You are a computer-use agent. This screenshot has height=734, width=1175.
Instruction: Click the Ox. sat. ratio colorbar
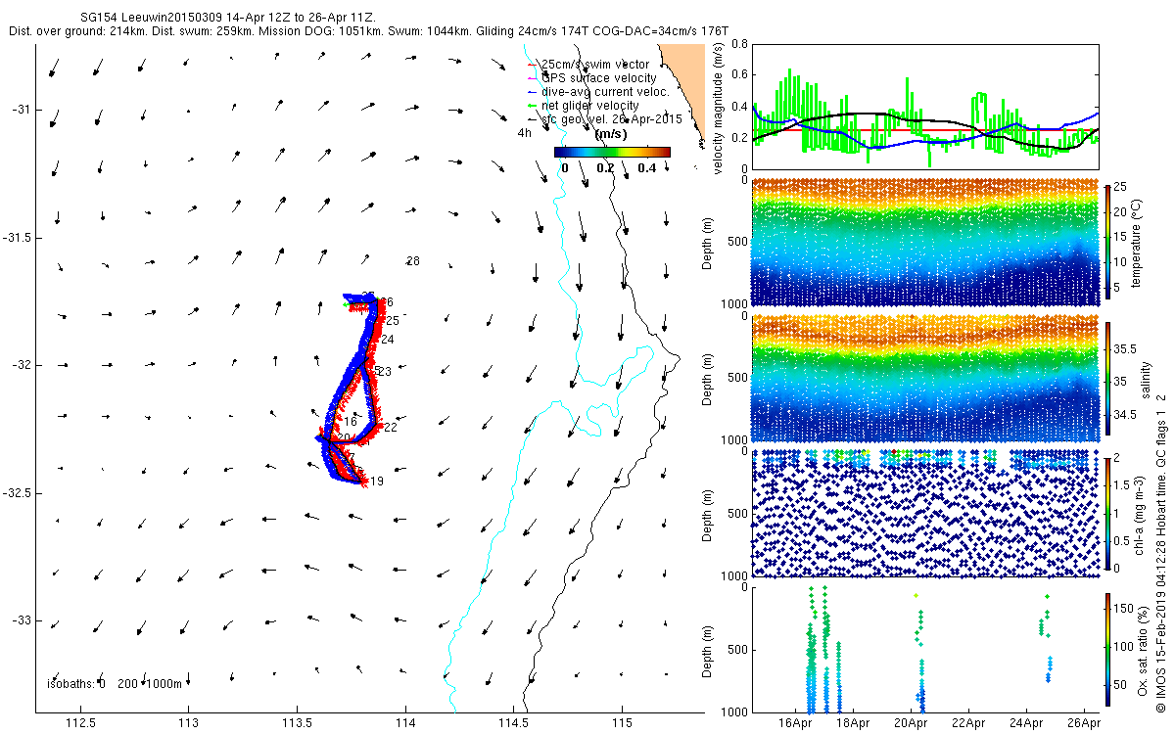(x=1108, y=651)
